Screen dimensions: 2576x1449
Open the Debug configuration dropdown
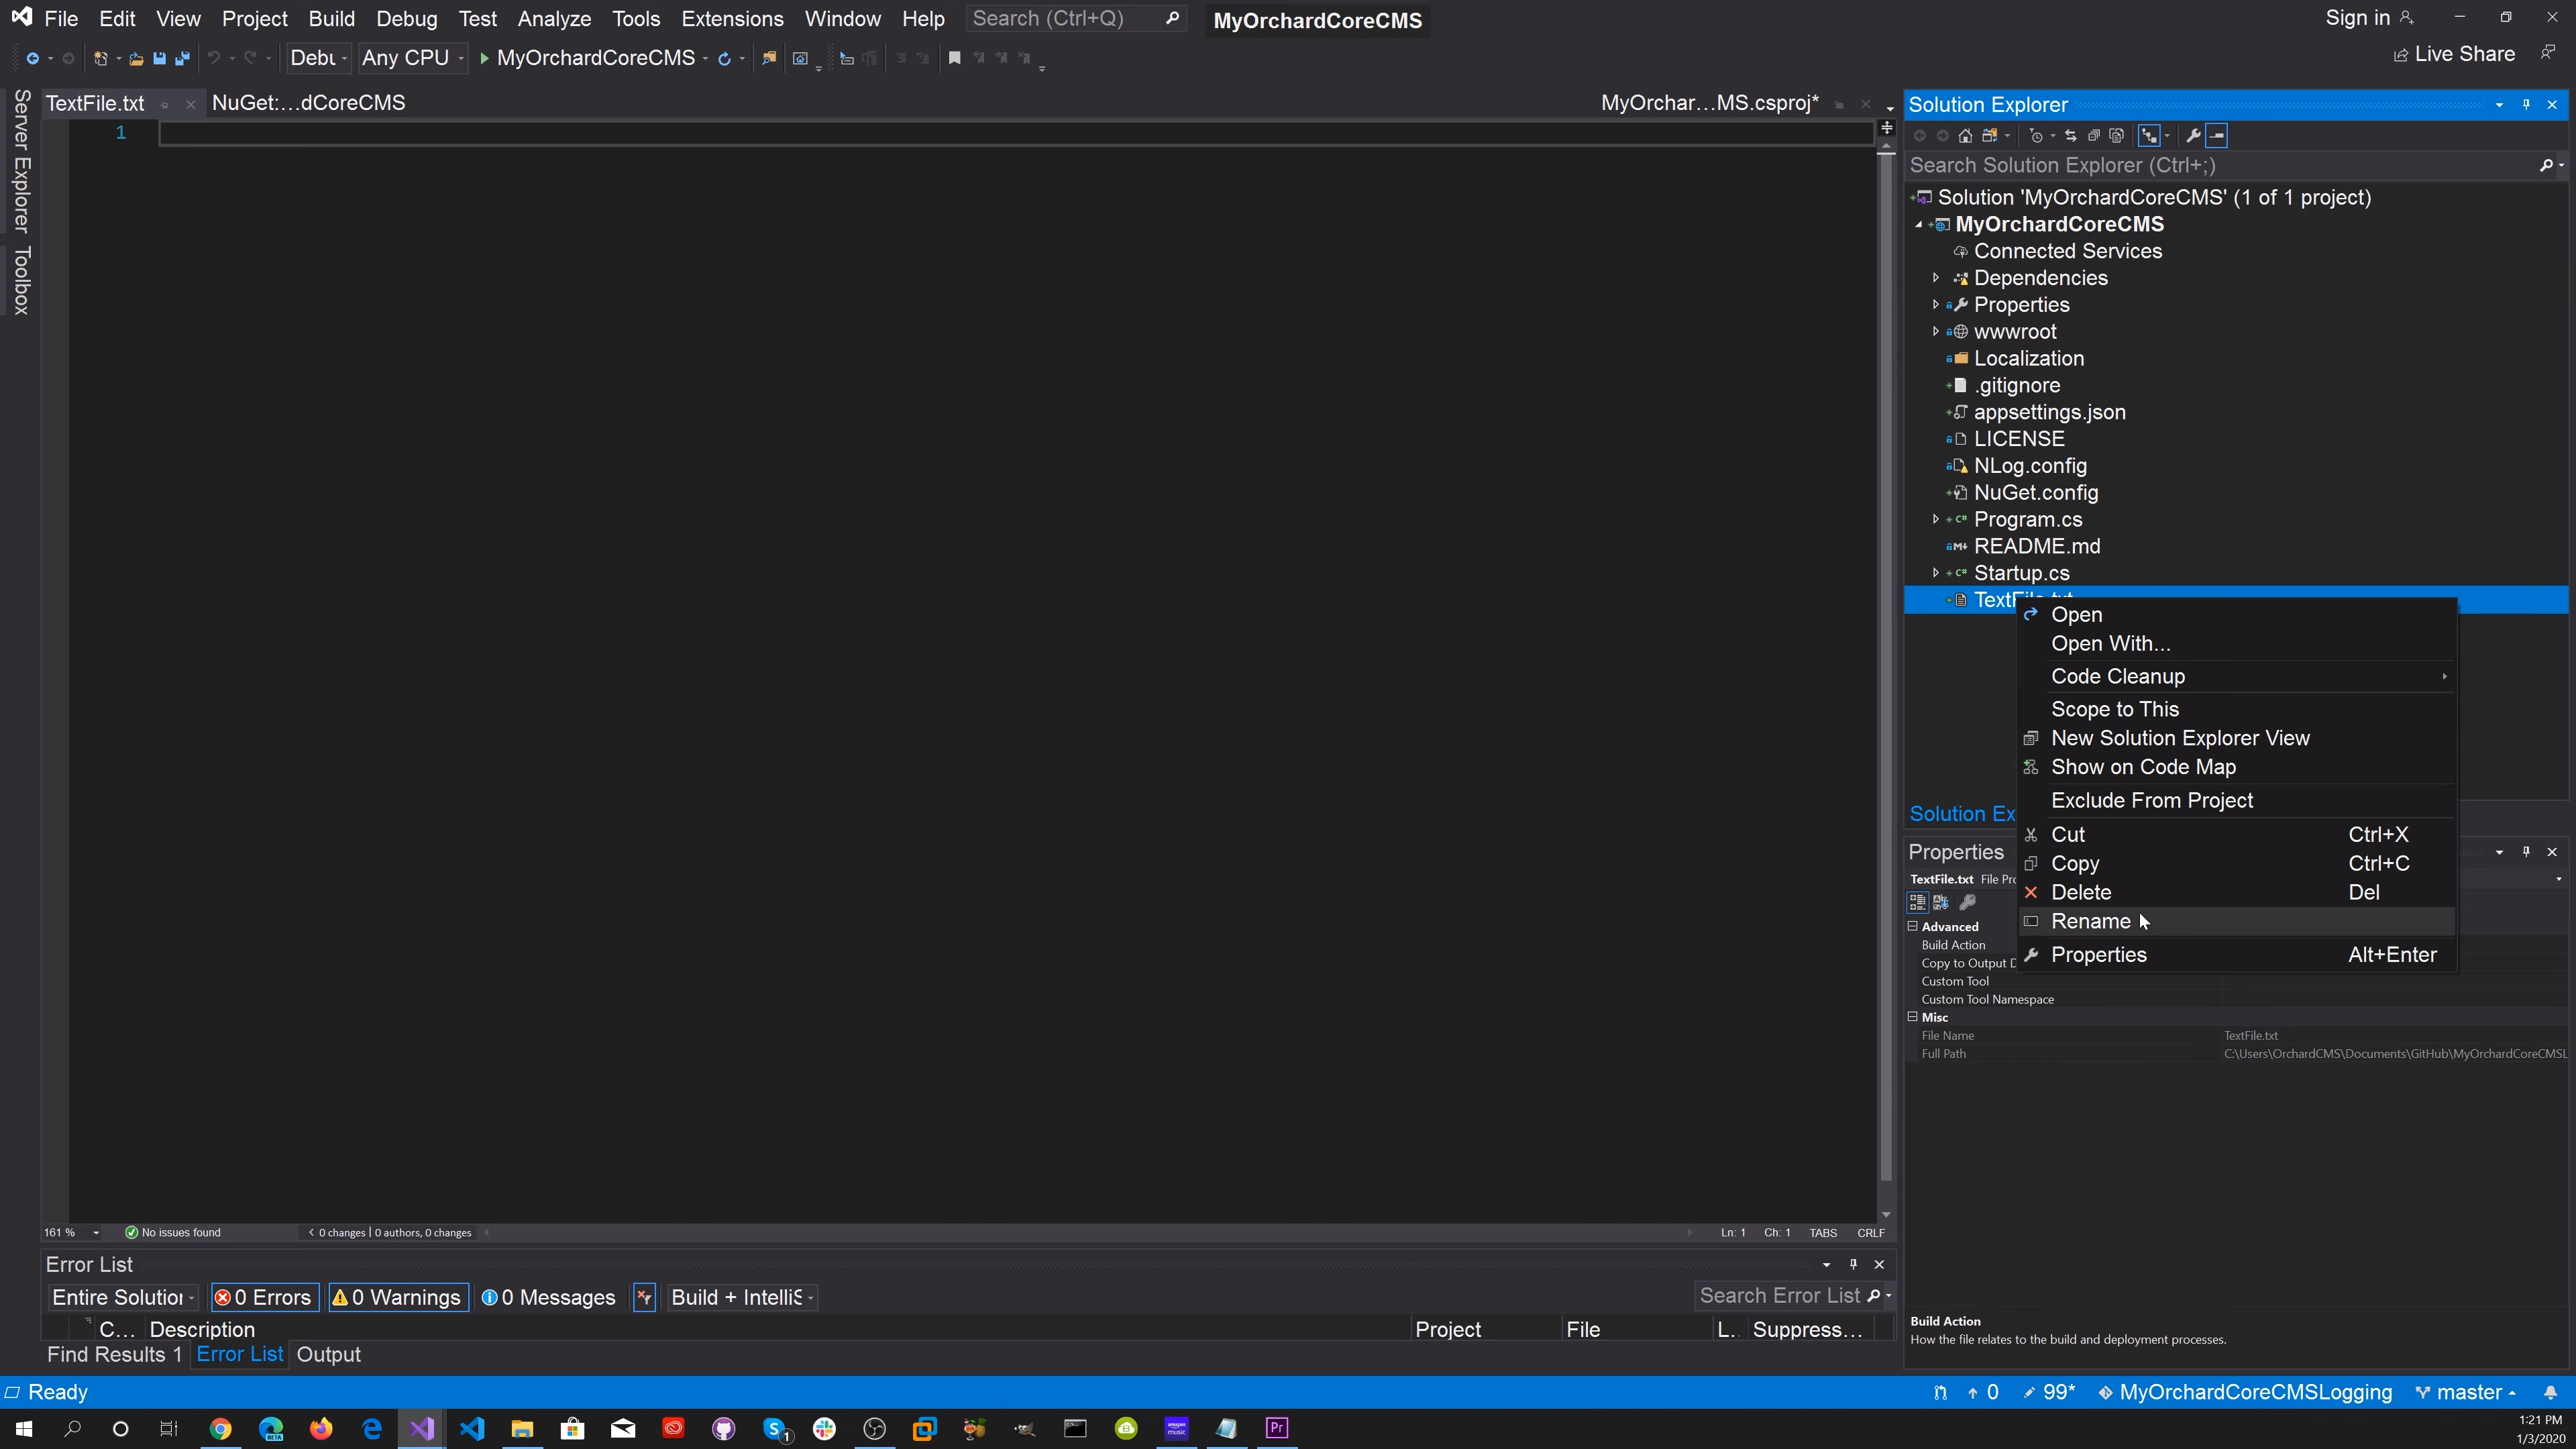click(x=318, y=58)
